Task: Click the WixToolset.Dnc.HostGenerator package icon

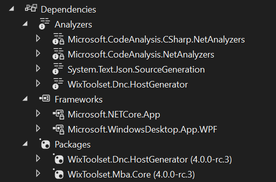Action: 58,159
